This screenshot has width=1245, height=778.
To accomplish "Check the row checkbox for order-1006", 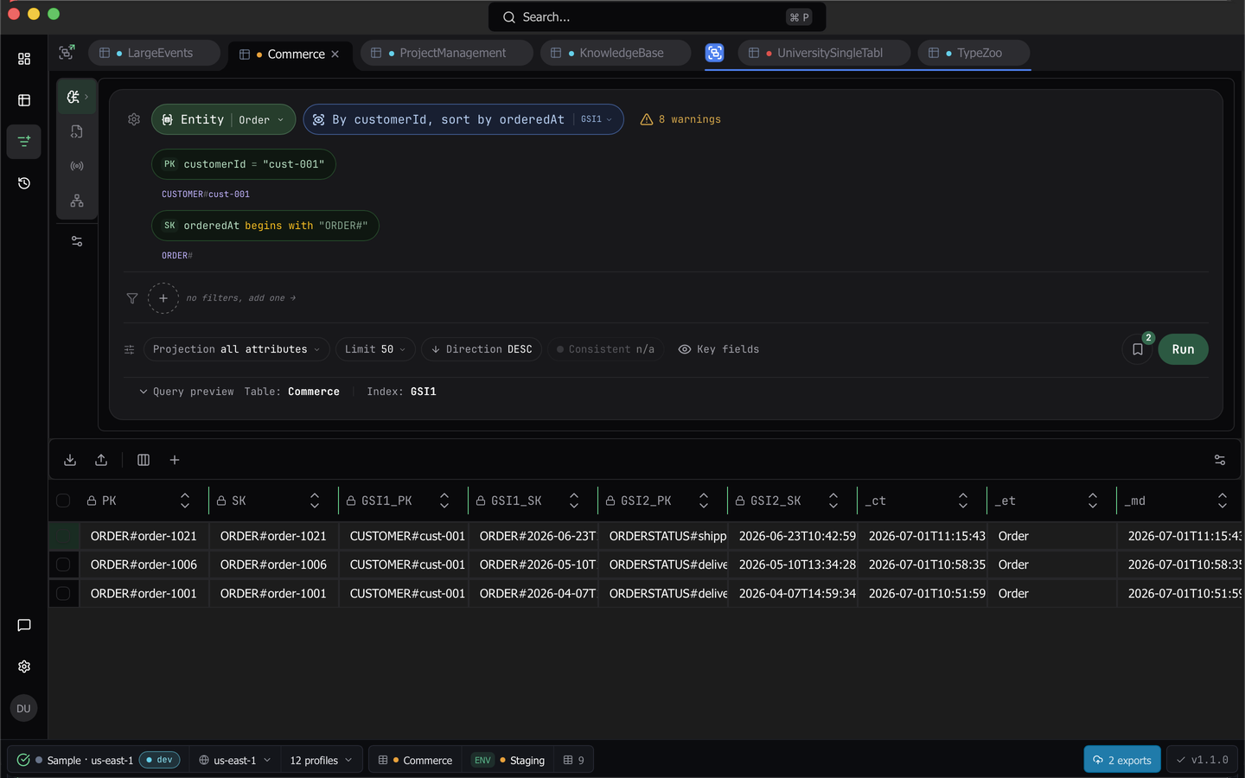I will tap(63, 564).
